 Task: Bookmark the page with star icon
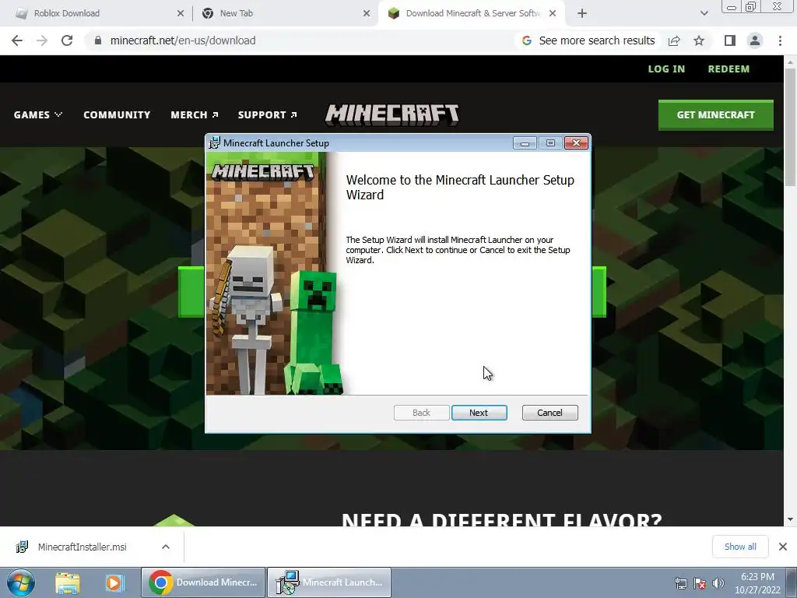click(x=699, y=40)
